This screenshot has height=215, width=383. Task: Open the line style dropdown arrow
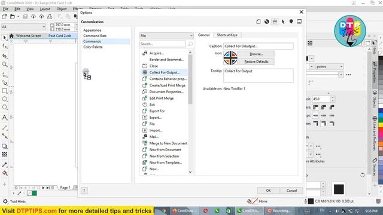(341, 75)
